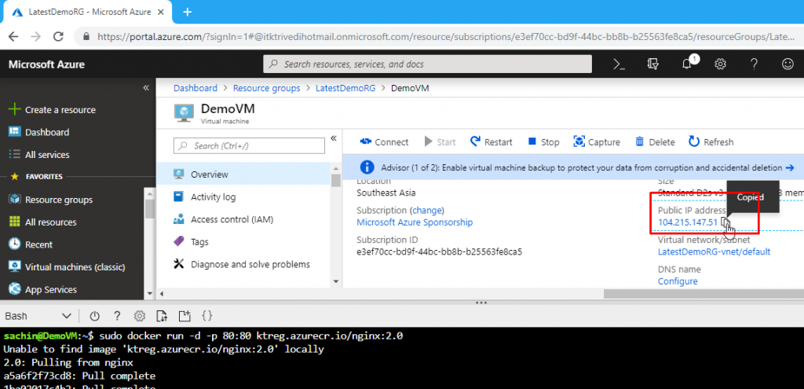Click browser back arrow
804x389 pixels.
(13, 36)
